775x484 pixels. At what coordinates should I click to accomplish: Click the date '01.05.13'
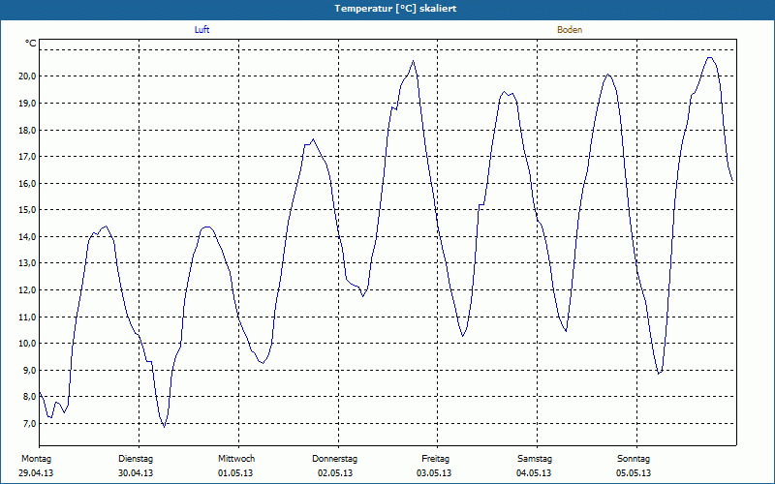click(x=235, y=473)
